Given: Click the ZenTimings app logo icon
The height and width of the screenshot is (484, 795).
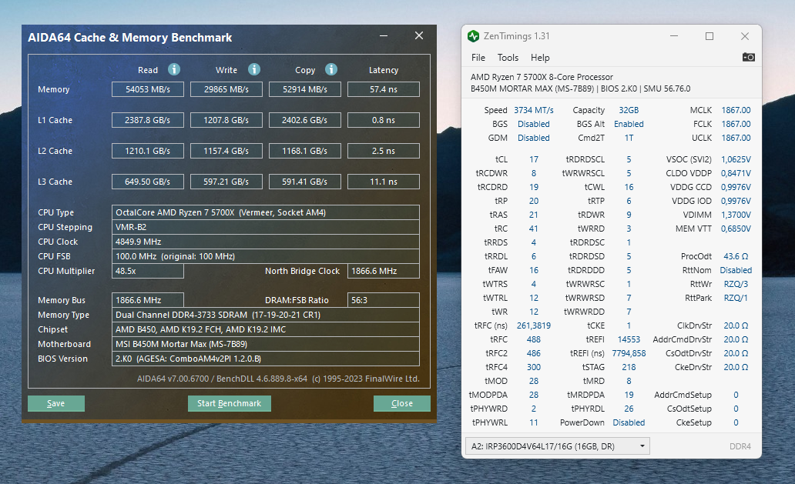Looking at the screenshot, I should click(x=473, y=36).
